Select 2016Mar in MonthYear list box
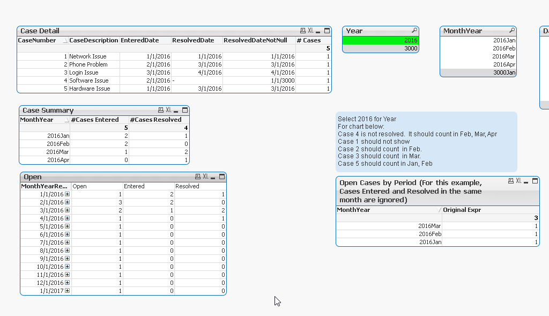The width and height of the screenshot is (549, 316). [x=478, y=56]
